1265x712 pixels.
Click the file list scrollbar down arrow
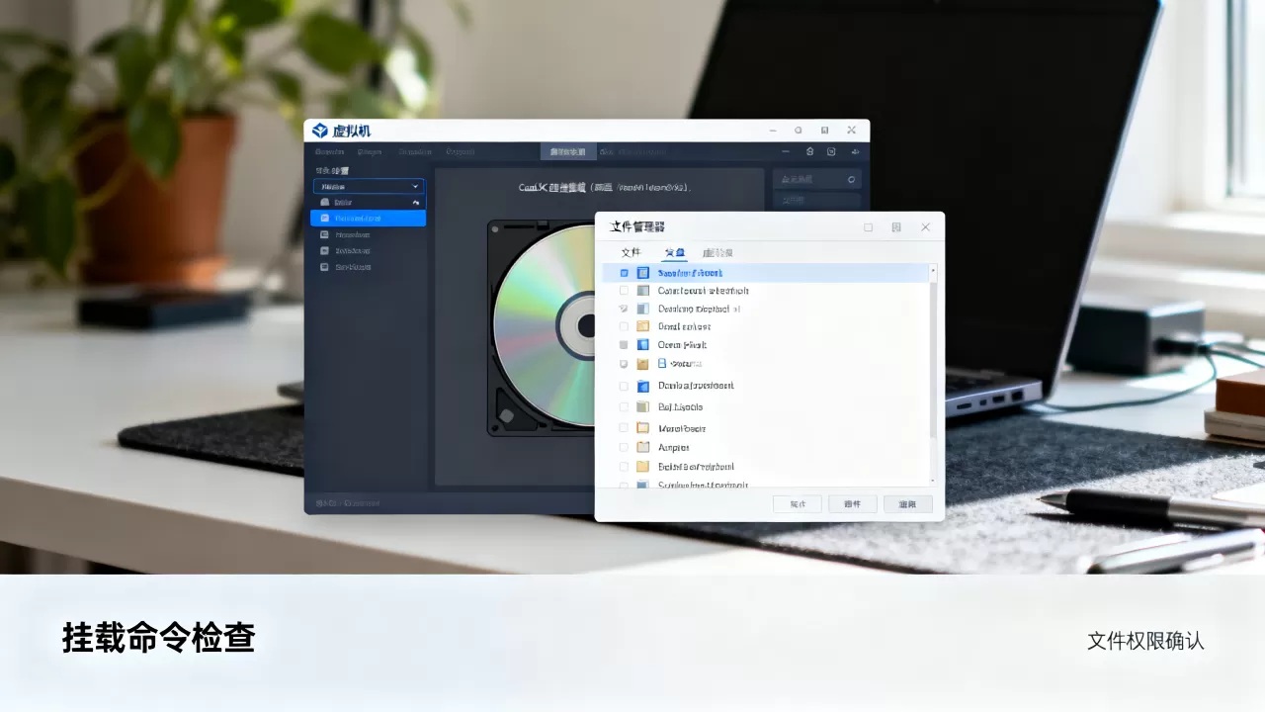click(x=933, y=480)
